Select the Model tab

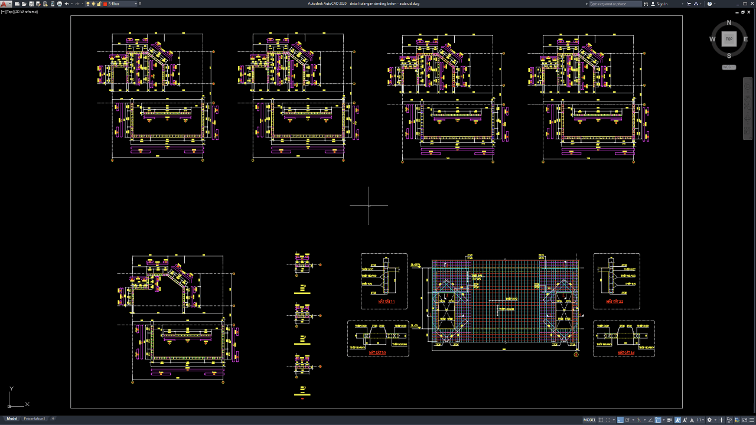(x=12, y=419)
